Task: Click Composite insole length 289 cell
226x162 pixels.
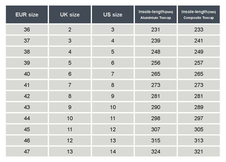Action: 199,107
